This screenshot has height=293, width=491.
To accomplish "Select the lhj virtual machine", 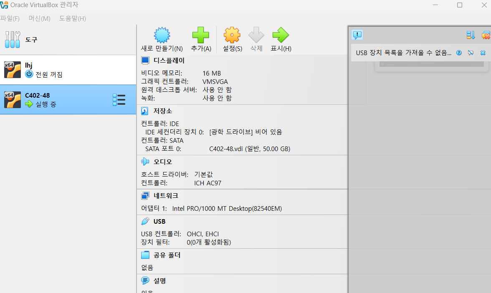I will 68,70.
